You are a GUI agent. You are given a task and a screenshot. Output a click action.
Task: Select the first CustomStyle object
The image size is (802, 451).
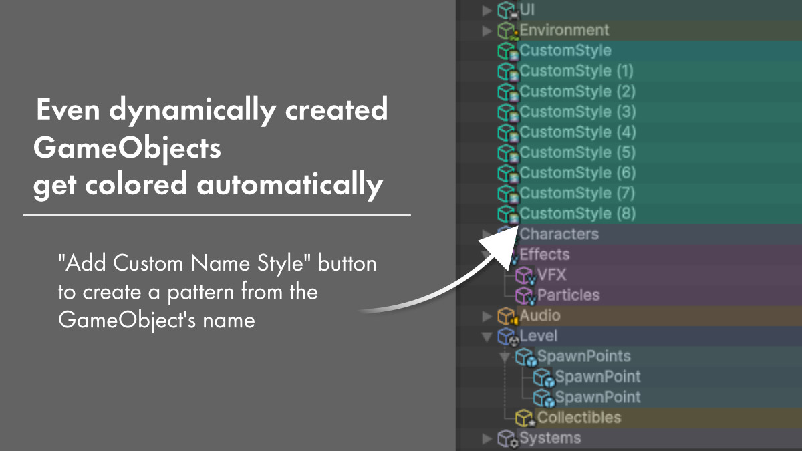point(565,51)
